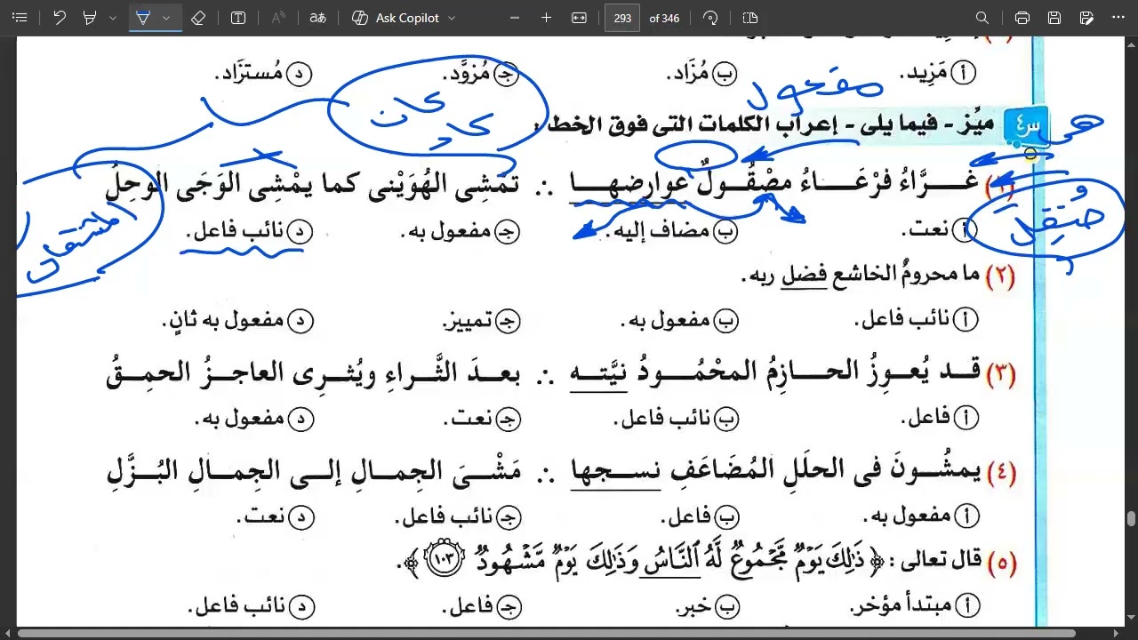Click the underlined word 'نسجها' in question 4
The width and height of the screenshot is (1138, 640).
click(x=615, y=470)
